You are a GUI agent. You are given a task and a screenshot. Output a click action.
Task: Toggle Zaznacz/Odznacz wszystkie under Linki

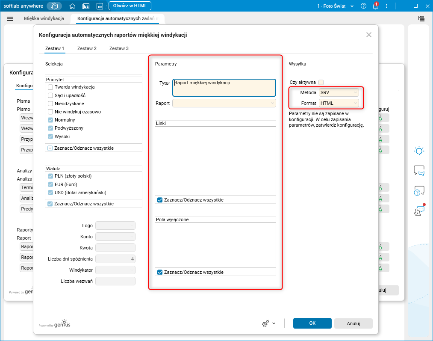click(160, 200)
